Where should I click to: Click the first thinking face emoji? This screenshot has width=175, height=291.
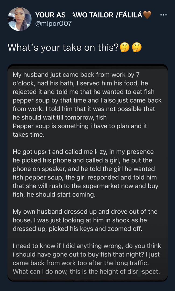coord(124,48)
